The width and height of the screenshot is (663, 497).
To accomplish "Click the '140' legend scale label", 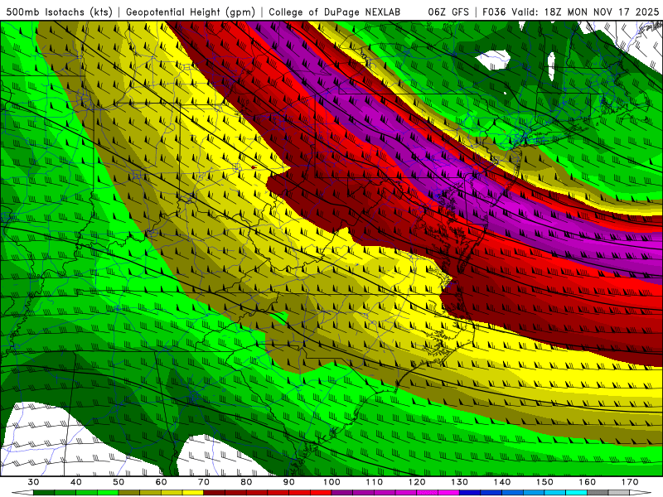I will [x=502, y=482].
